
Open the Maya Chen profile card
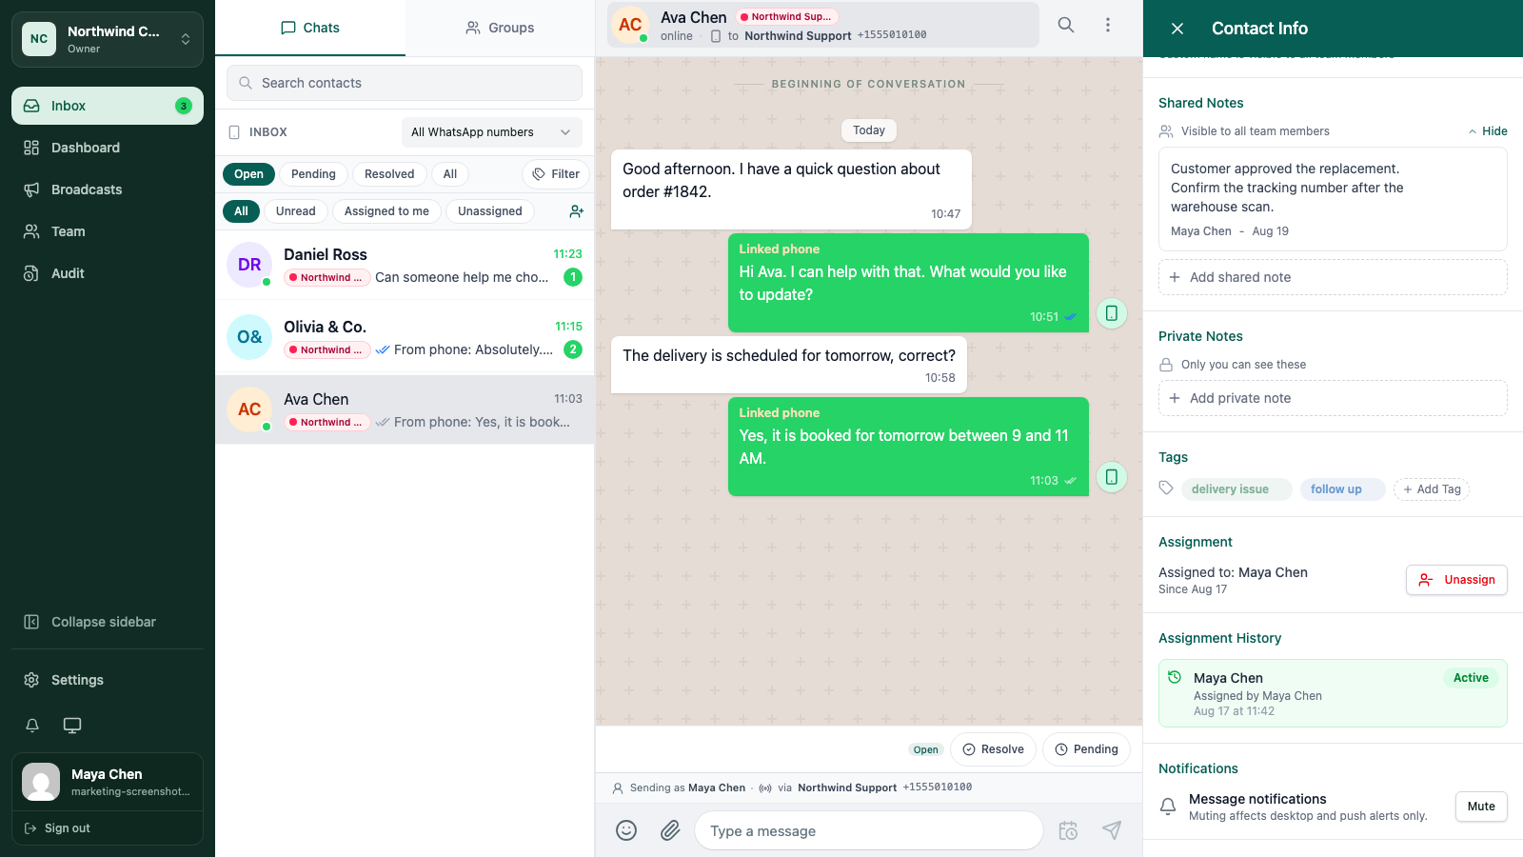tap(108, 782)
